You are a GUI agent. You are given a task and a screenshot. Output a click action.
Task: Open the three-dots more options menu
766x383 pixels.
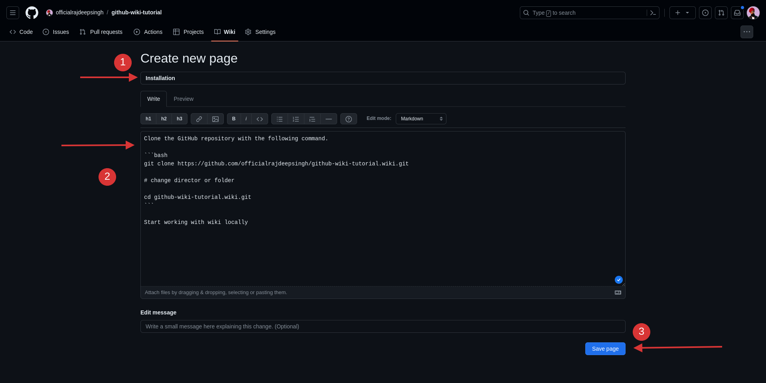[747, 32]
